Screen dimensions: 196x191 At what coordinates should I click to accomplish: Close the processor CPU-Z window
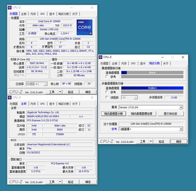coord(92,8)
